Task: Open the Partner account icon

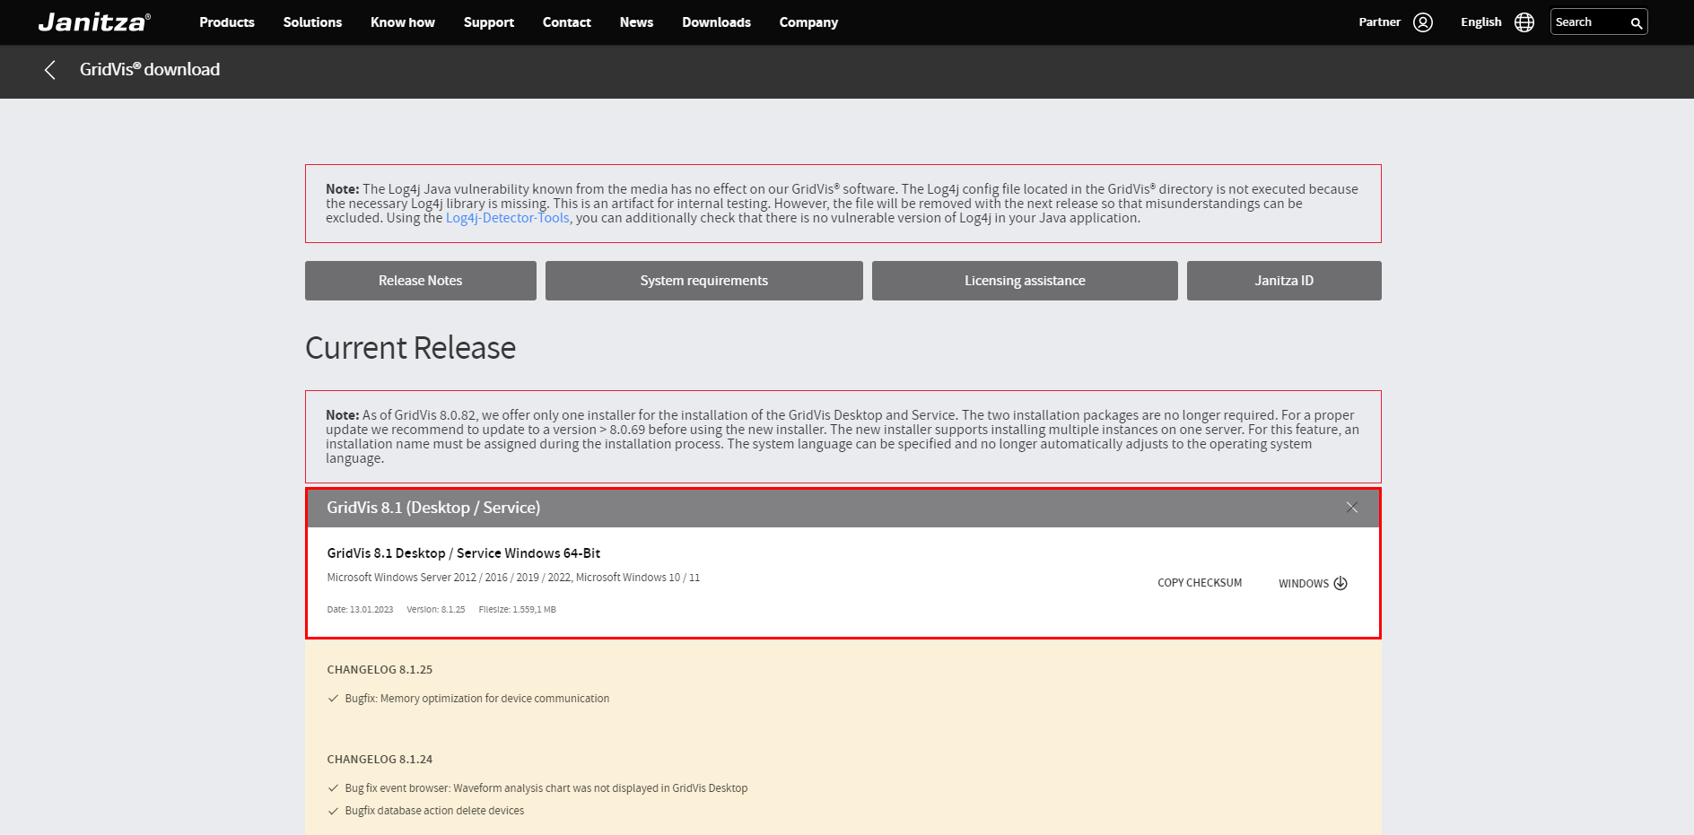Action: pos(1423,22)
